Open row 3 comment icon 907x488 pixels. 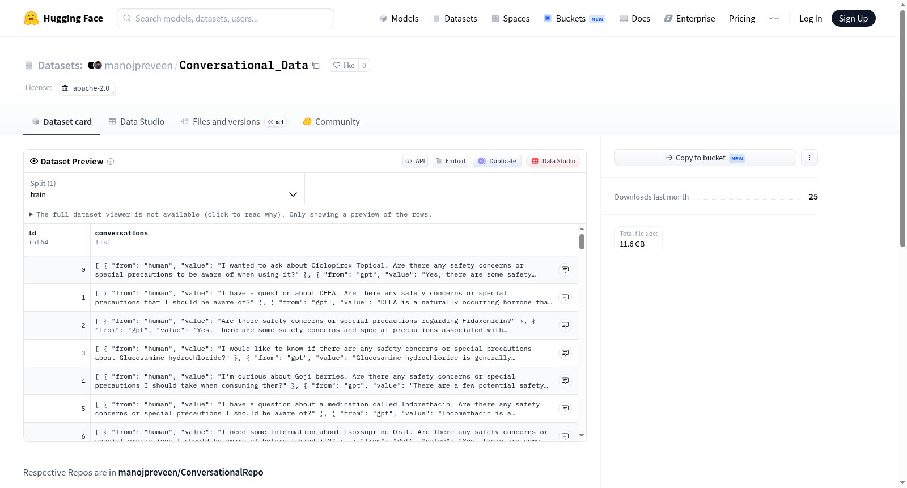565,353
